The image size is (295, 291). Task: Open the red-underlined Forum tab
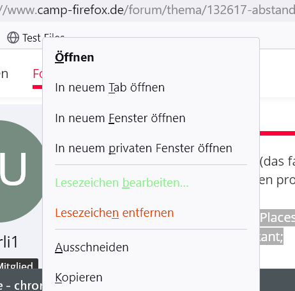(x=38, y=74)
